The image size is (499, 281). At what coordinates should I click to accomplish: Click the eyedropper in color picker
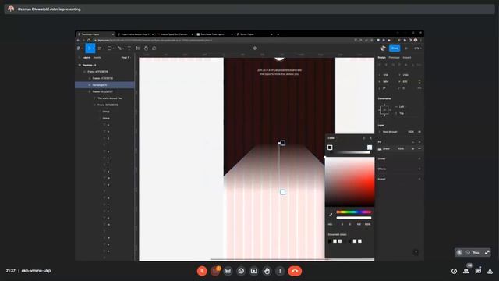[331, 215]
